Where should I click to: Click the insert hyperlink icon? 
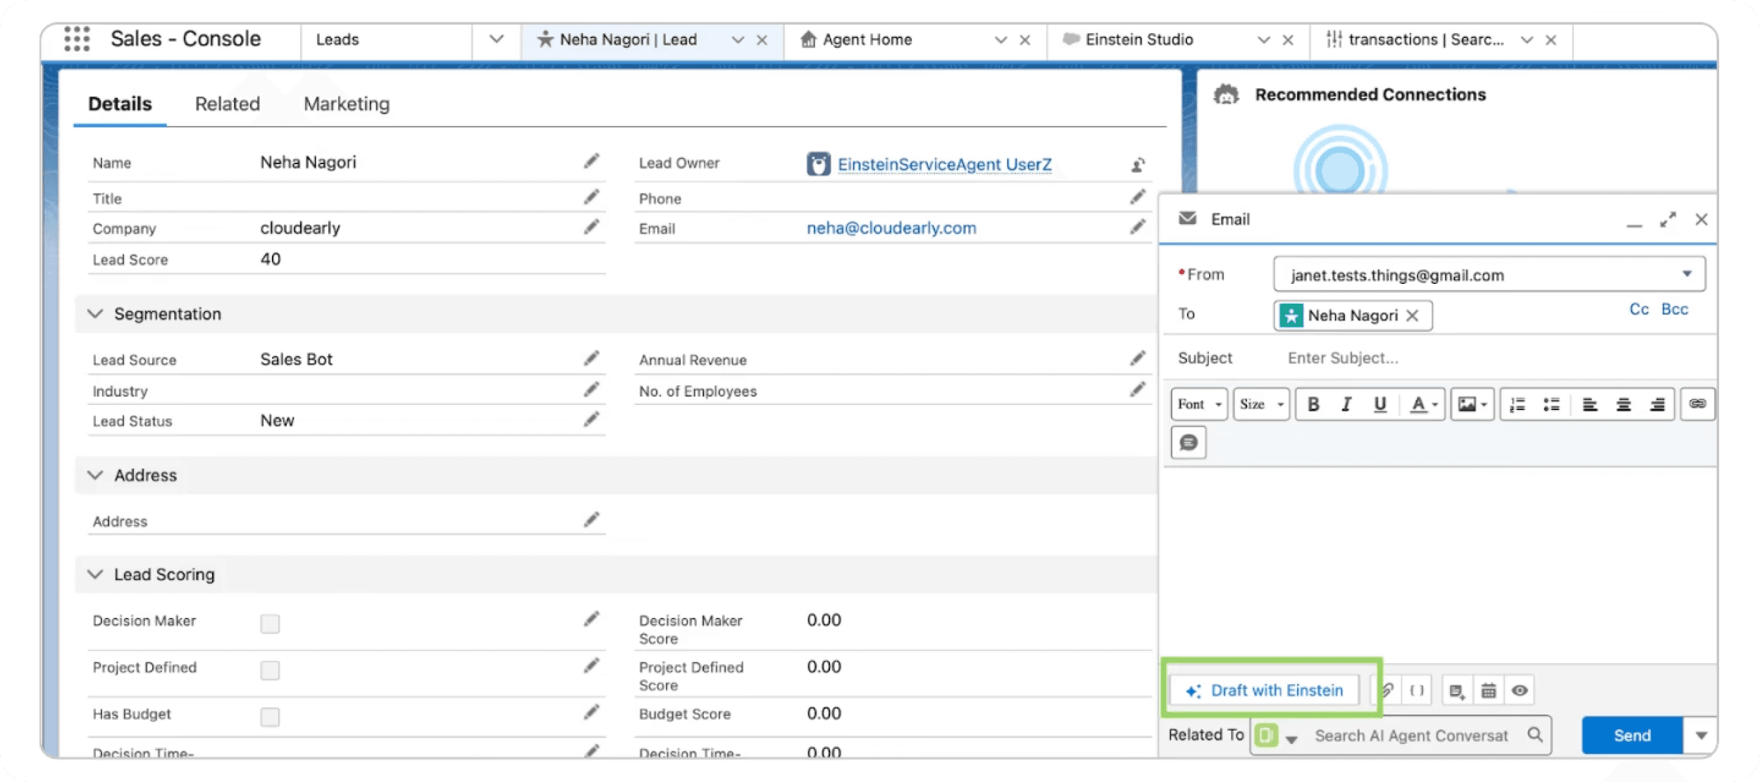click(1697, 404)
